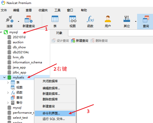Click the green mybatis database icon

tap(9, 77)
